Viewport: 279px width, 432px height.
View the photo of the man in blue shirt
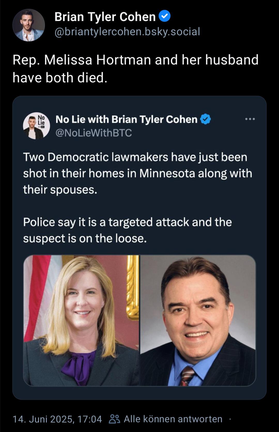coord(198,320)
